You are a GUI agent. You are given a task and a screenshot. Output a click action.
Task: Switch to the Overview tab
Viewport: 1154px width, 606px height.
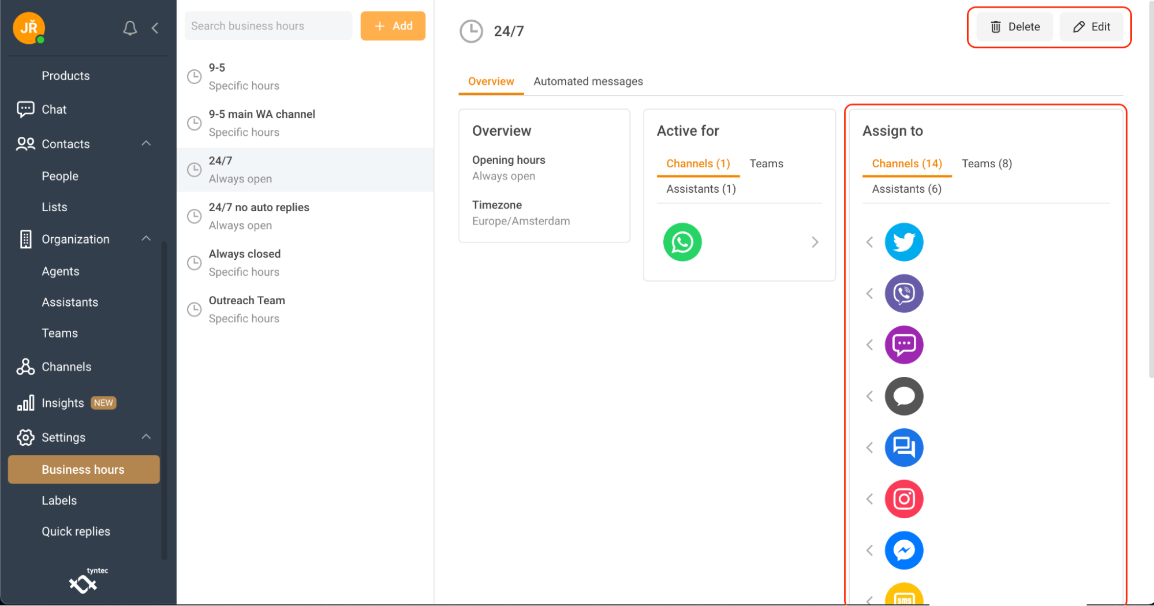(491, 81)
